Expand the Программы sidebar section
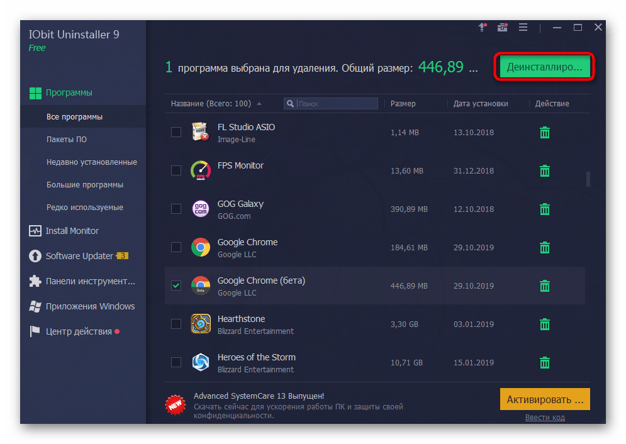The image size is (626, 444). (x=69, y=92)
